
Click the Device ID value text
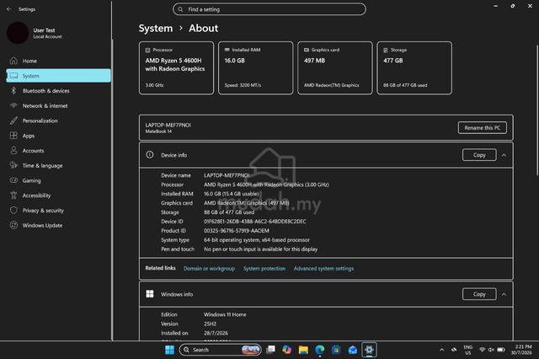coord(254,222)
